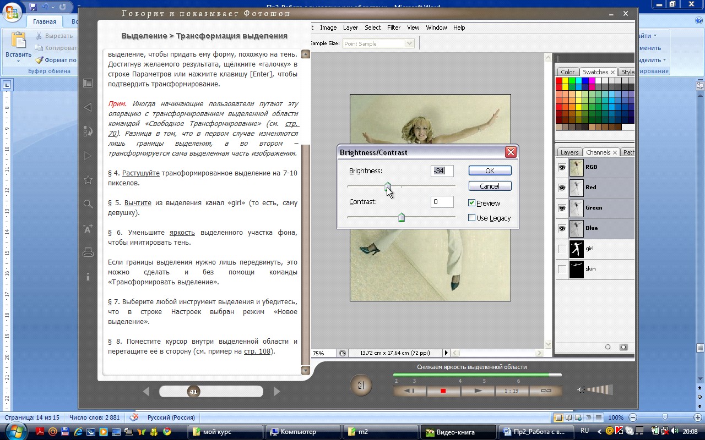Click the printer icon in the sidebar
705x440 pixels.
click(x=88, y=252)
